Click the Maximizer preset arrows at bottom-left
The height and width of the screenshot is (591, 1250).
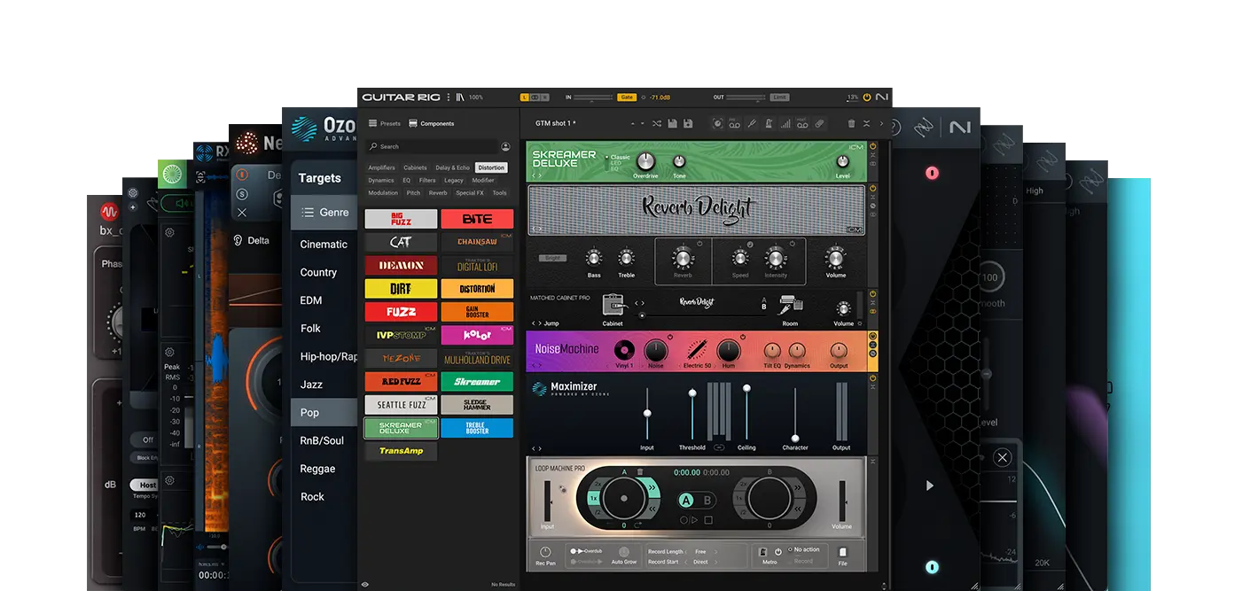coord(536,448)
